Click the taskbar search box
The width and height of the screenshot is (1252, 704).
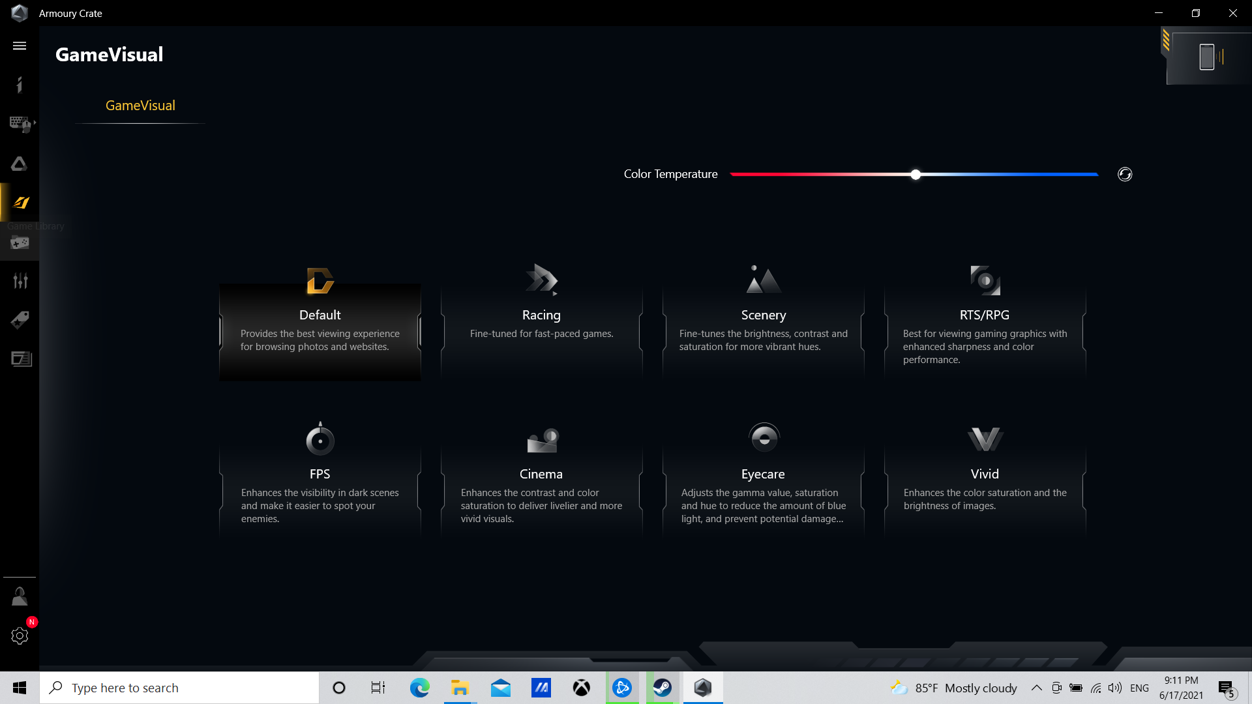point(179,688)
